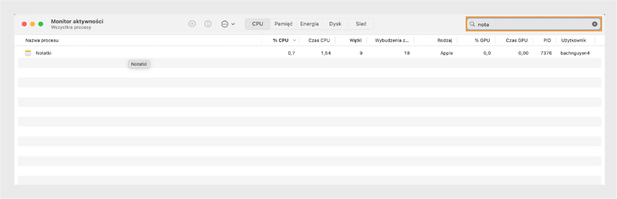Switch to the CPU tab
The width and height of the screenshot is (617, 199).
point(257,24)
